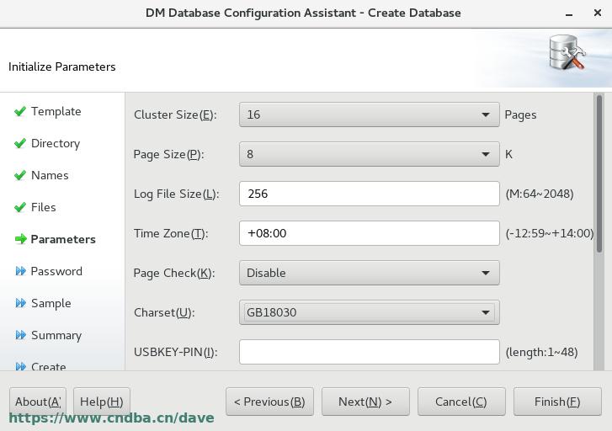Click the blue forward icon beside Sample

click(x=21, y=303)
